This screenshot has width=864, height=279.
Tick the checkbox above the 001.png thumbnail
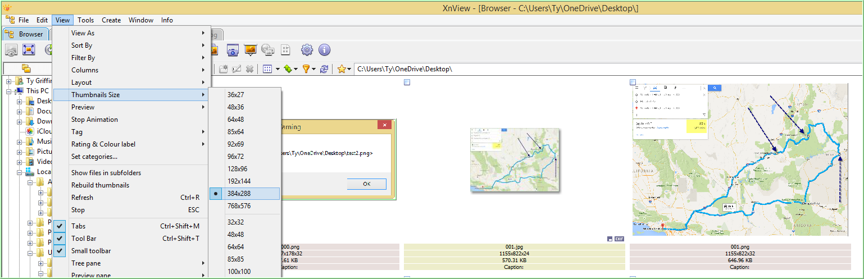[x=633, y=83]
